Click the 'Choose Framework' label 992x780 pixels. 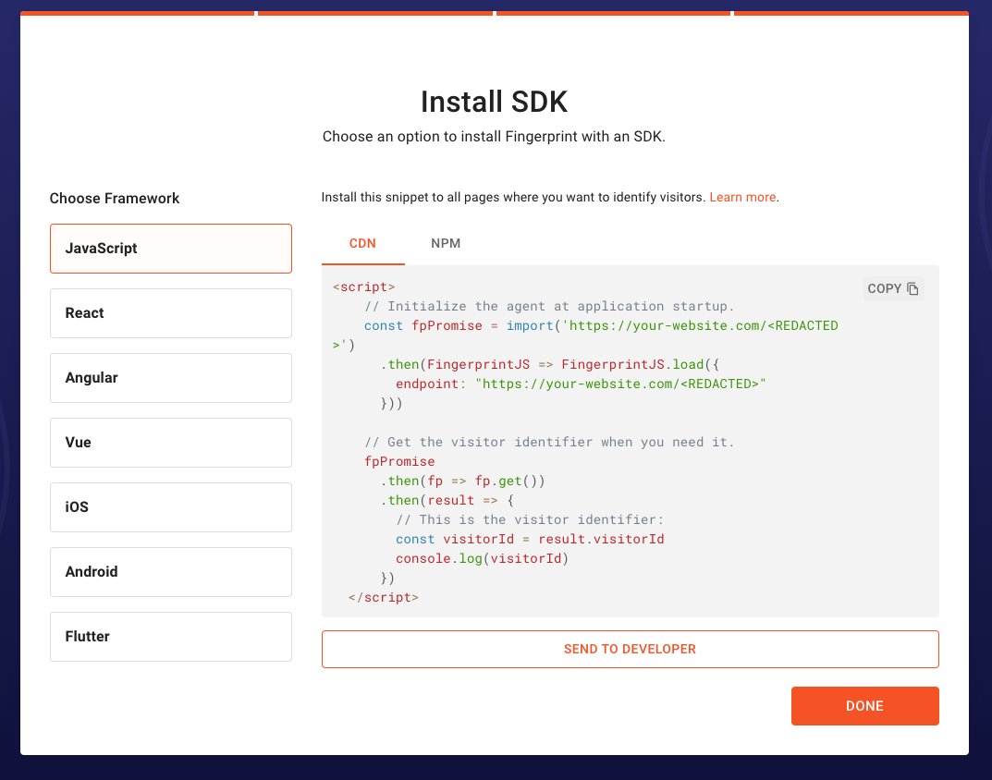tap(115, 199)
